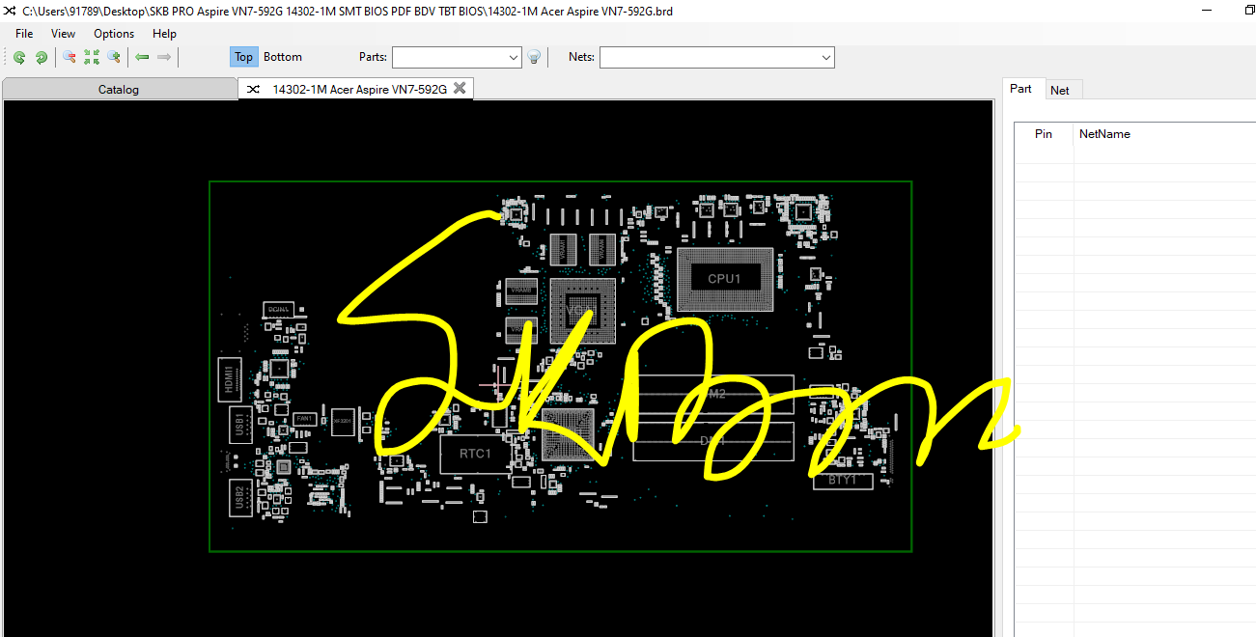Open the Help menu
The height and width of the screenshot is (637, 1256).
[165, 33]
